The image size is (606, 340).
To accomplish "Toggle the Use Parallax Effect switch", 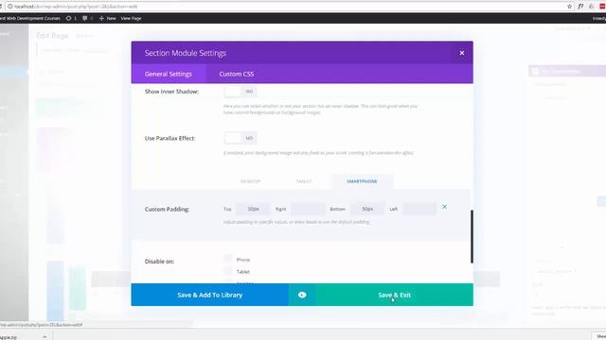I will point(240,138).
